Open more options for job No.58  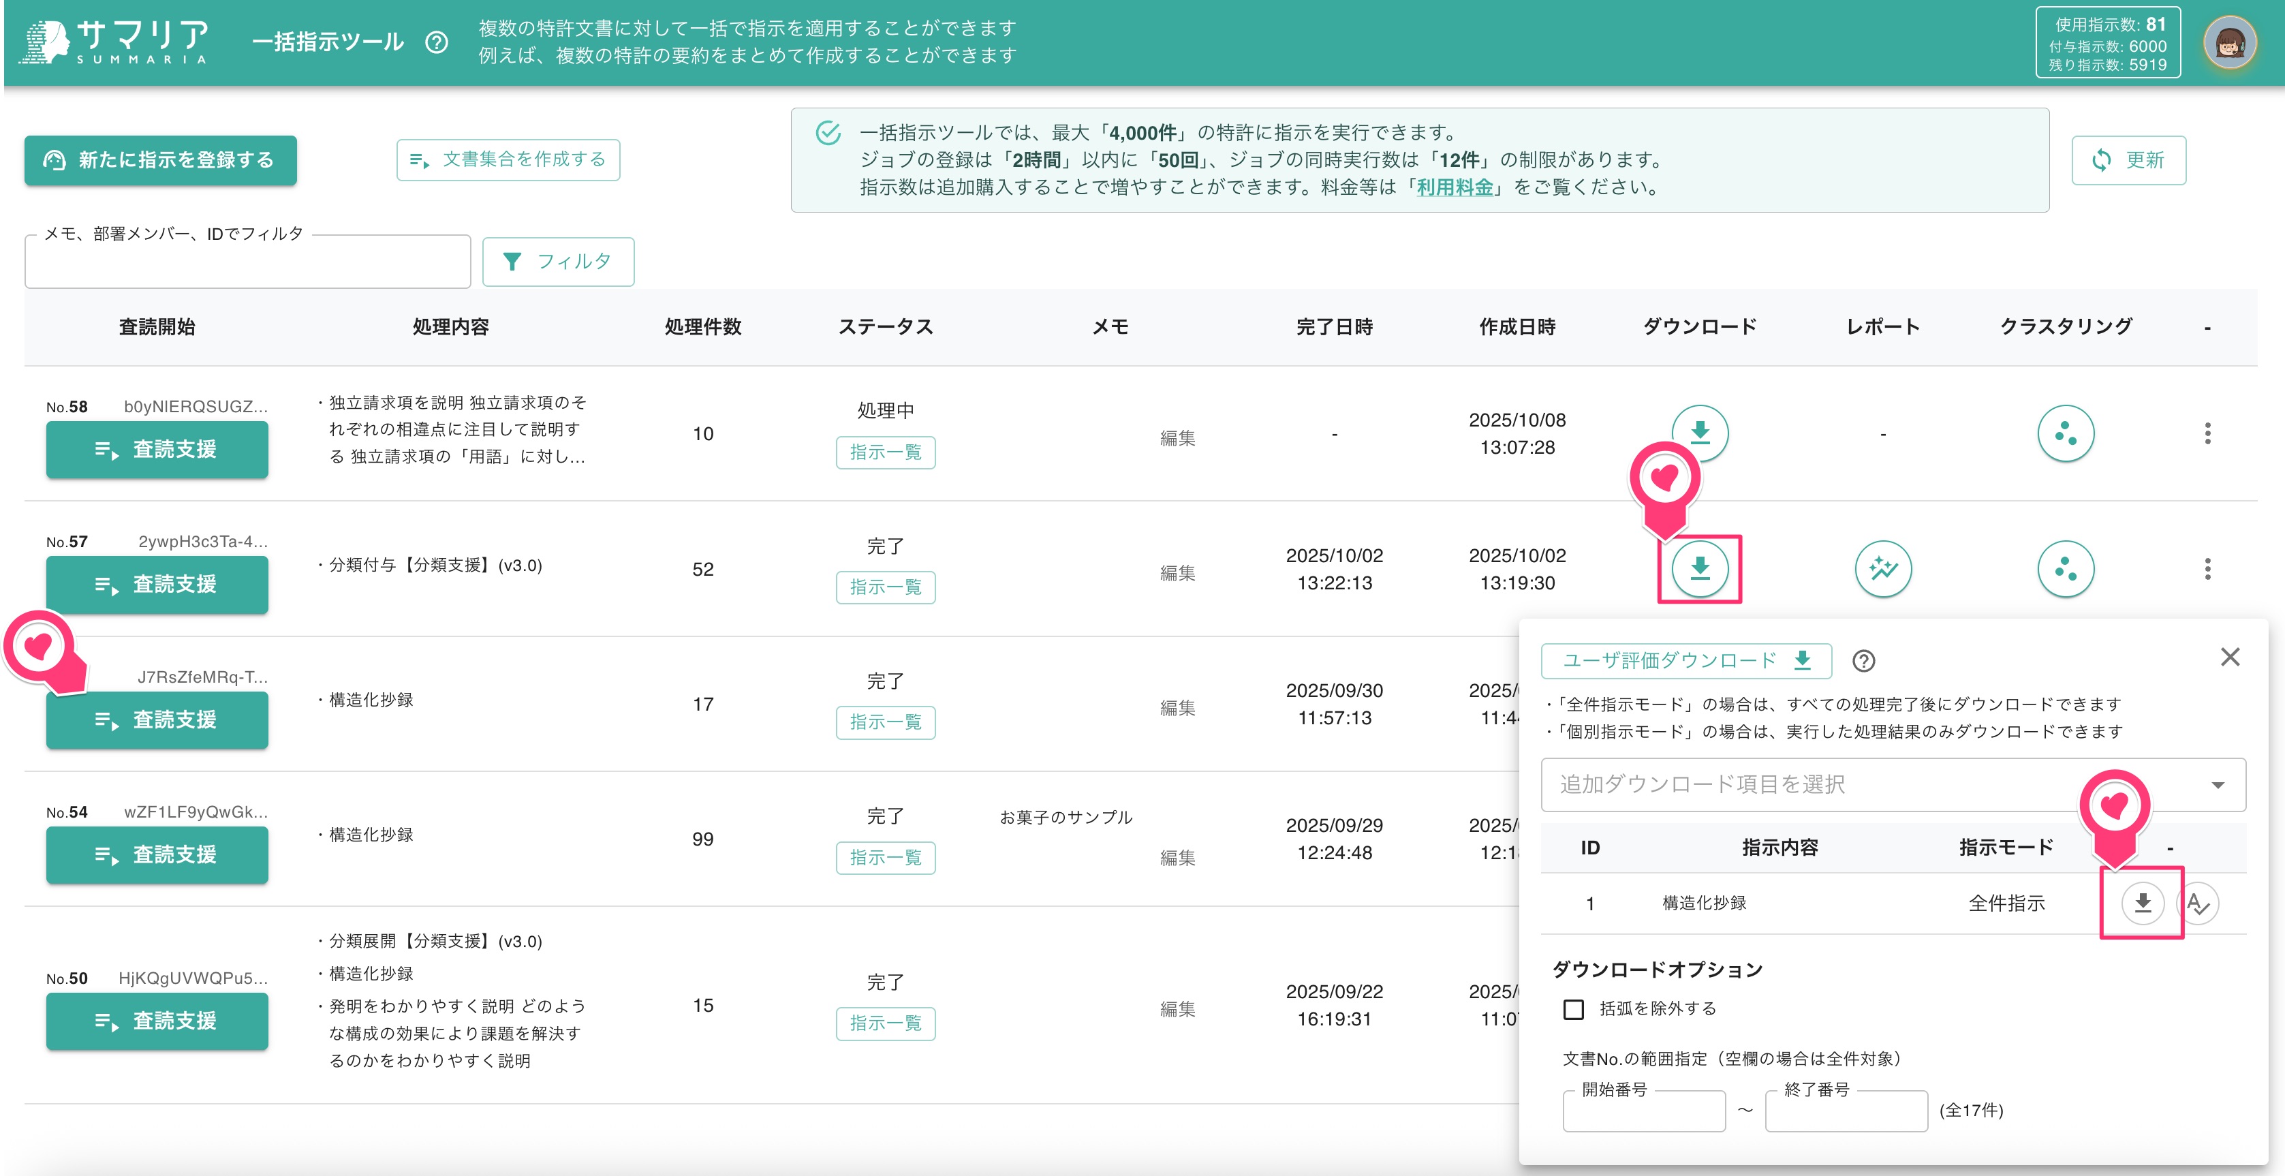click(x=2207, y=433)
